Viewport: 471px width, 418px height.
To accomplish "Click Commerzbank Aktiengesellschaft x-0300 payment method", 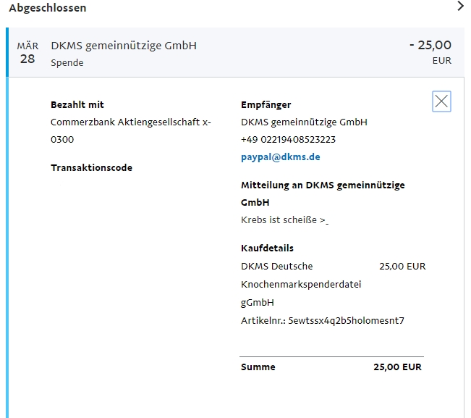I will point(131,131).
